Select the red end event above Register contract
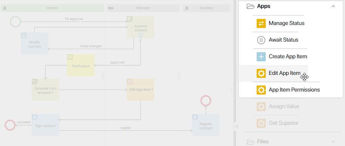Screen dimensions: 345x146 pos(206,101)
